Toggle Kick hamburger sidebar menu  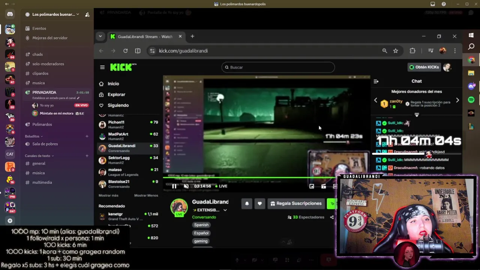(x=102, y=67)
